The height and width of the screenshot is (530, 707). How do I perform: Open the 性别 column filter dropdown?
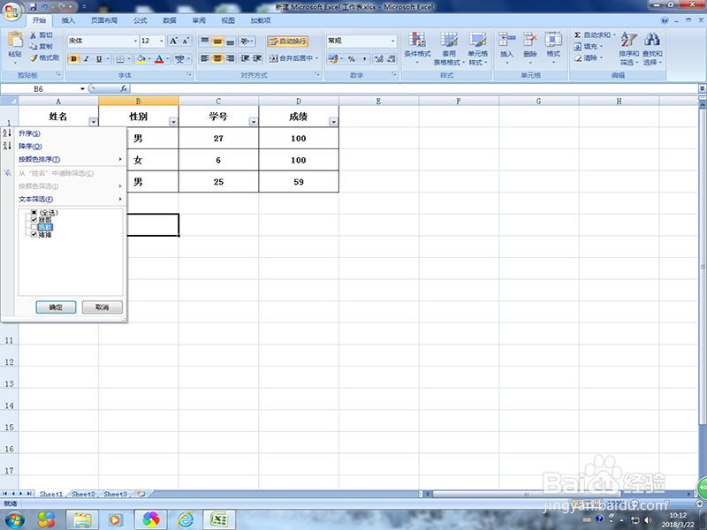173,122
